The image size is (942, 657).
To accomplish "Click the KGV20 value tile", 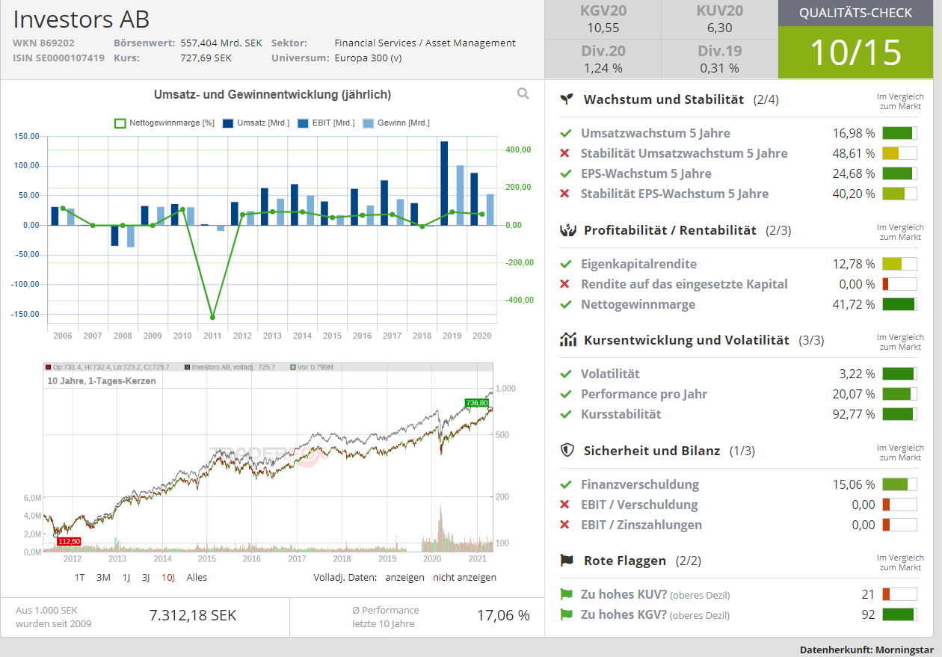I will (x=603, y=19).
